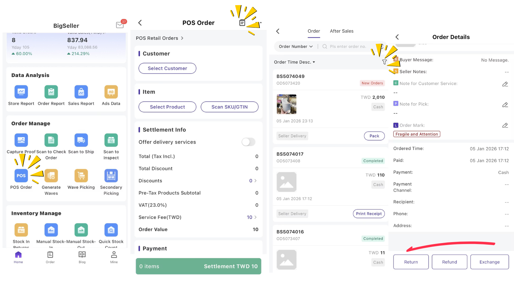Open the Wave Picking icon
Screen dimensions: 514x289
81,176
